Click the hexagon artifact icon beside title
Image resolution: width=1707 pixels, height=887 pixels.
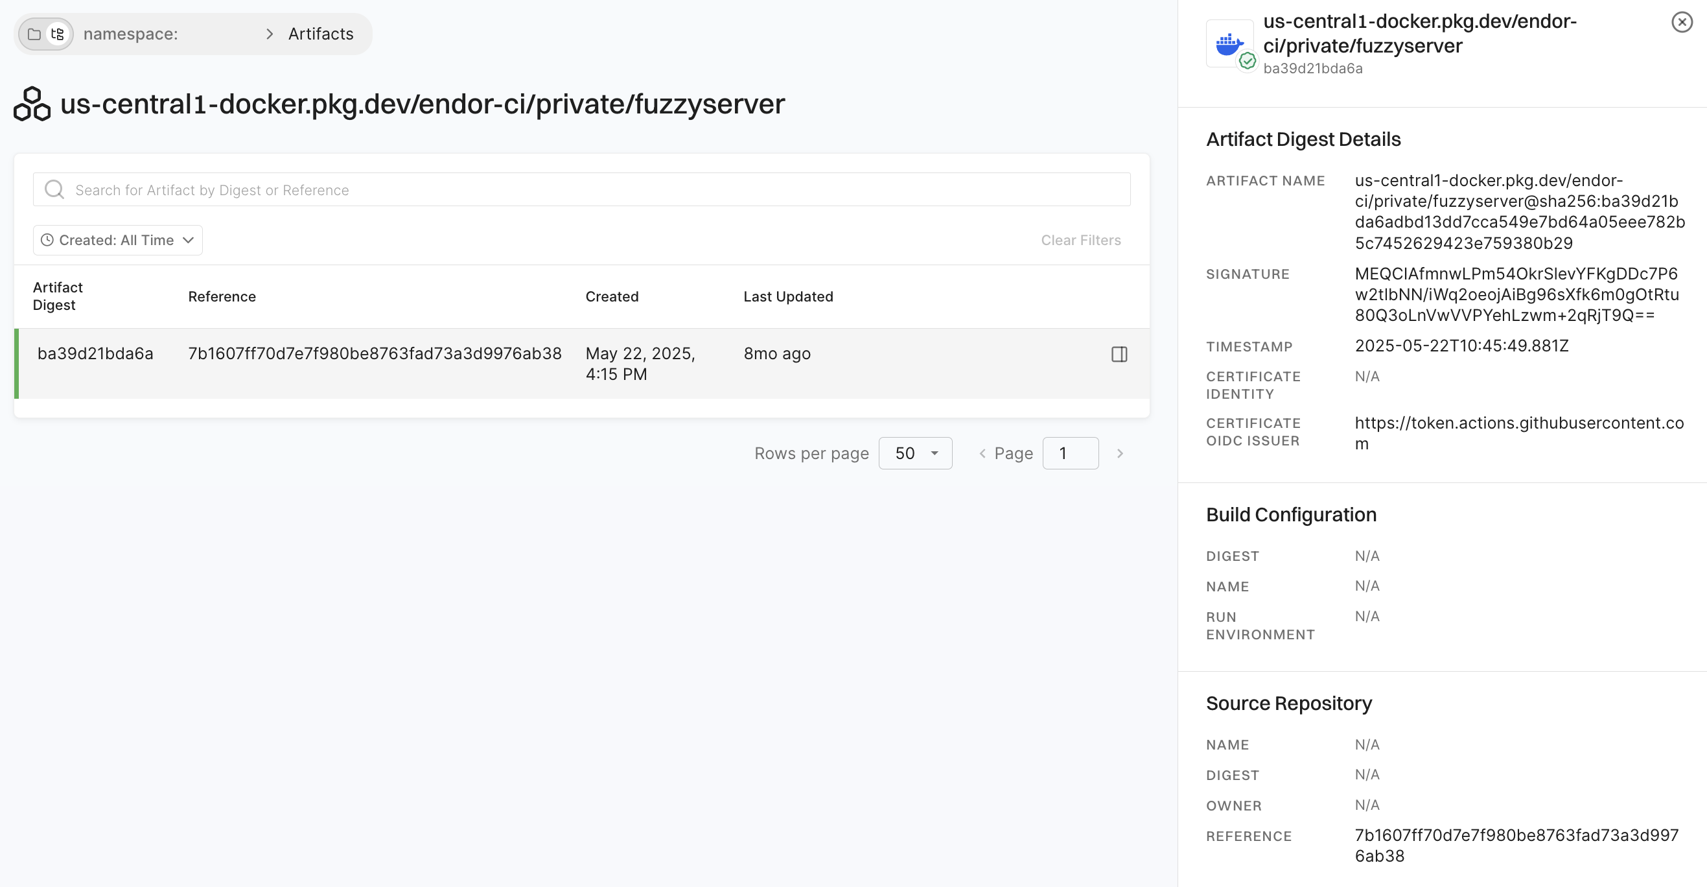pyautogui.click(x=32, y=104)
